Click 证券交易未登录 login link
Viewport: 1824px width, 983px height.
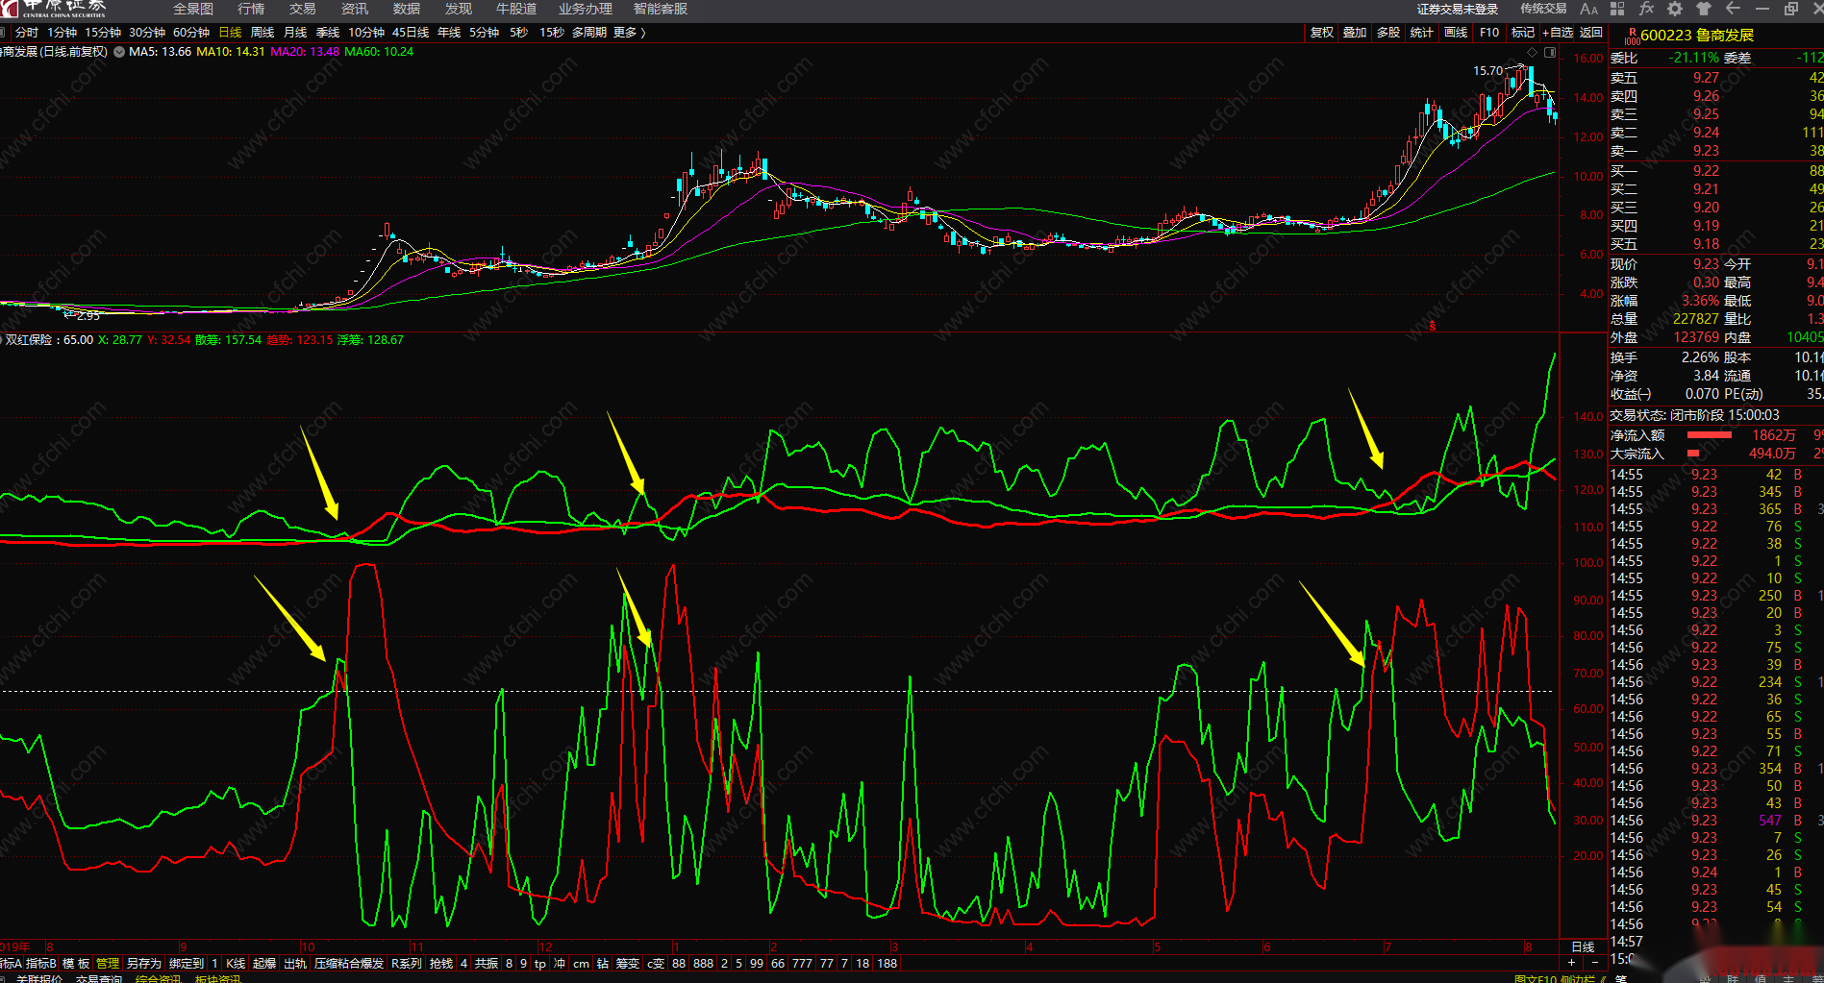click(1458, 9)
